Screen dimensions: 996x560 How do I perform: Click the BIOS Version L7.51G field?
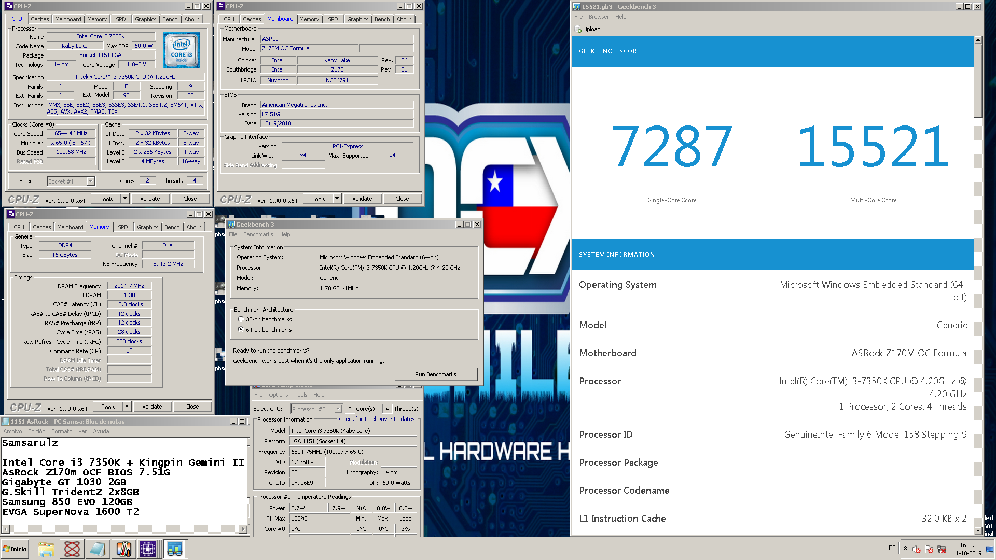coord(337,114)
